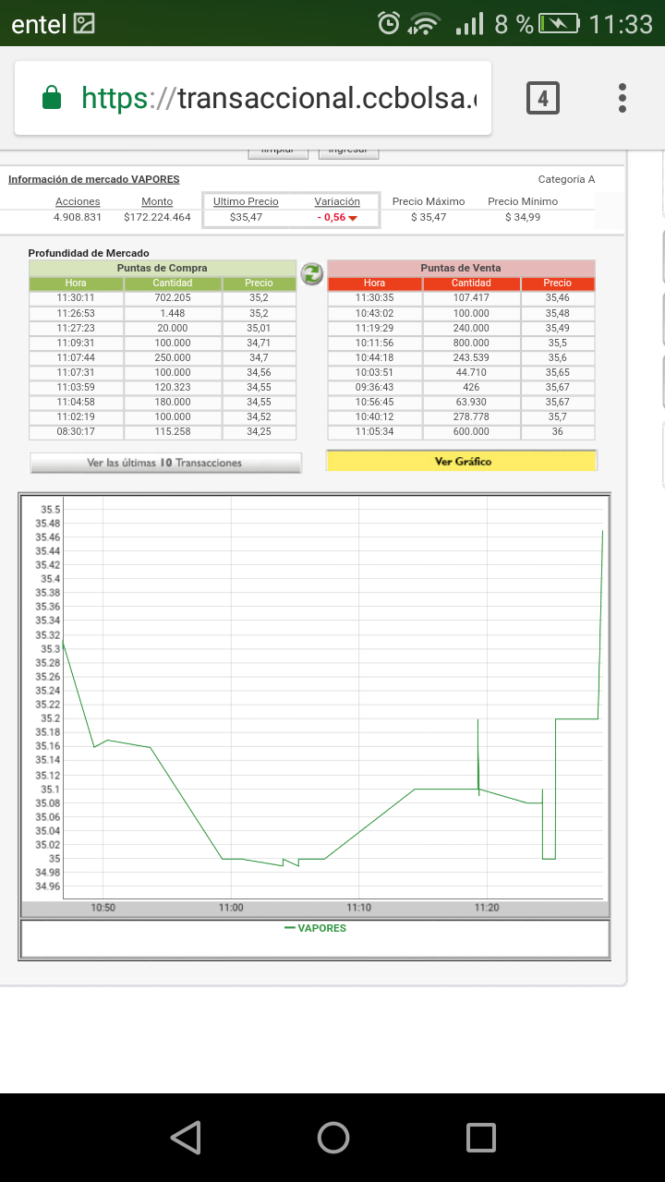This screenshot has height=1182, width=665.
Task: Click Hora header in Puntas de Compra
Action: tap(76, 283)
